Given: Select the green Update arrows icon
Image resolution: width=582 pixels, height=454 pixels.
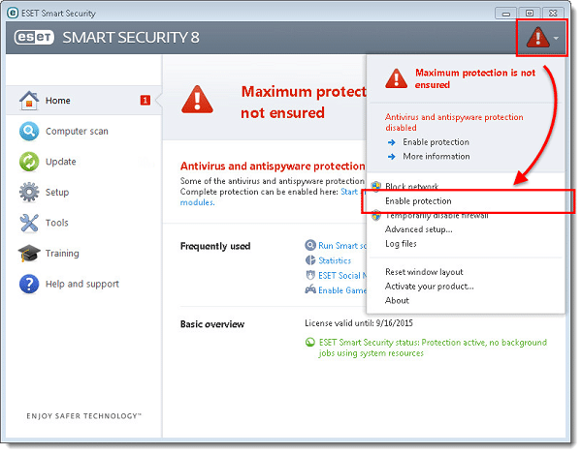Looking at the screenshot, I should (29, 162).
